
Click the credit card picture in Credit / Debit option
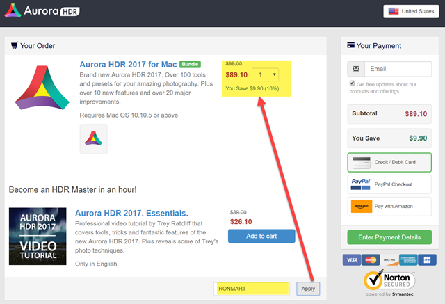(x=361, y=163)
